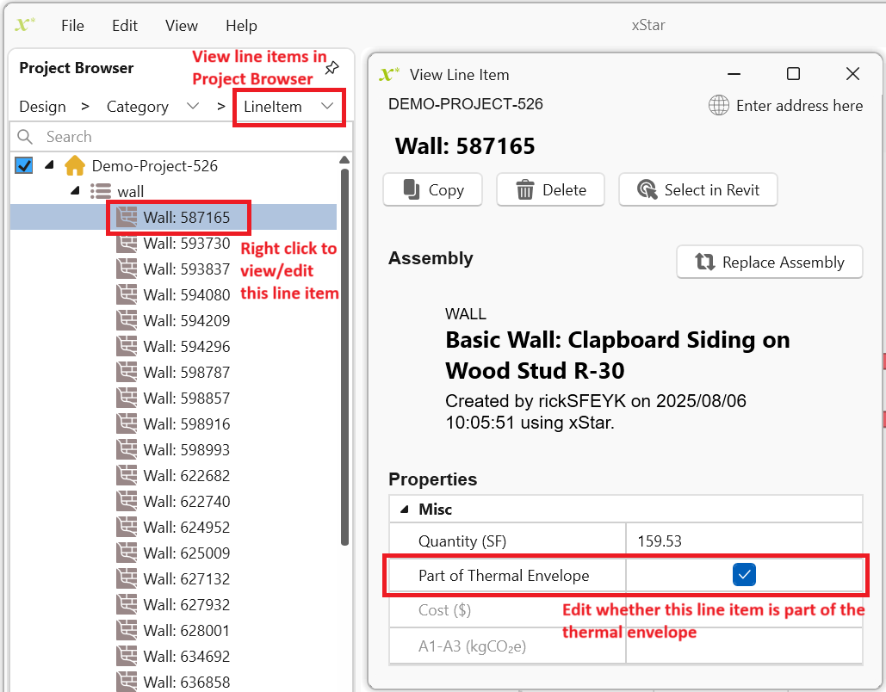The height and width of the screenshot is (692, 886).
Task: Collapse the wall tree node
Action: pyautogui.click(x=75, y=191)
